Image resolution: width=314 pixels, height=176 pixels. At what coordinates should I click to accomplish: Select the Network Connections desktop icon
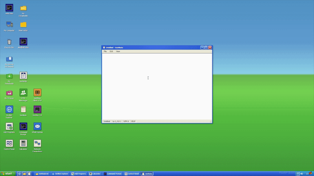click(37, 146)
